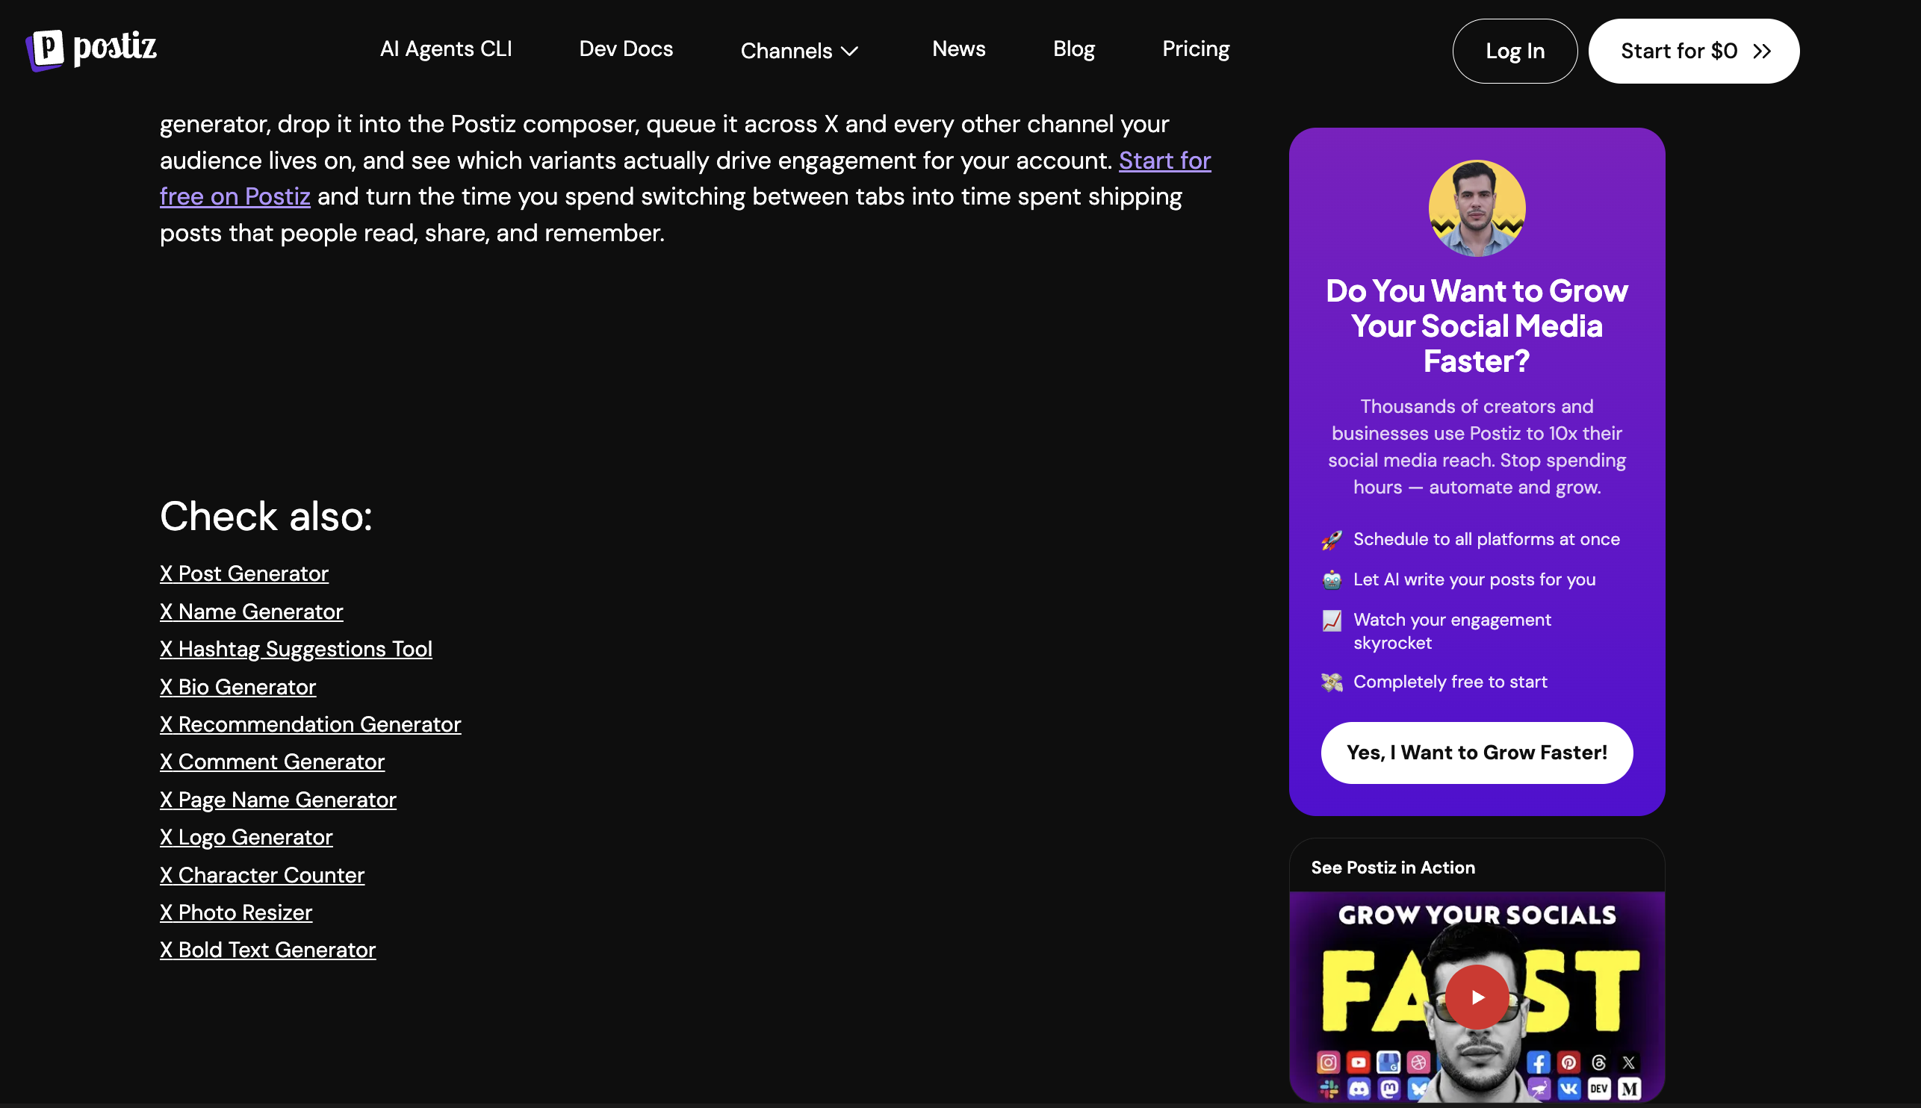This screenshot has width=1921, height=1108.
Task: Click the profile avatar in the purple card
Action: [x=1477, y=208]
